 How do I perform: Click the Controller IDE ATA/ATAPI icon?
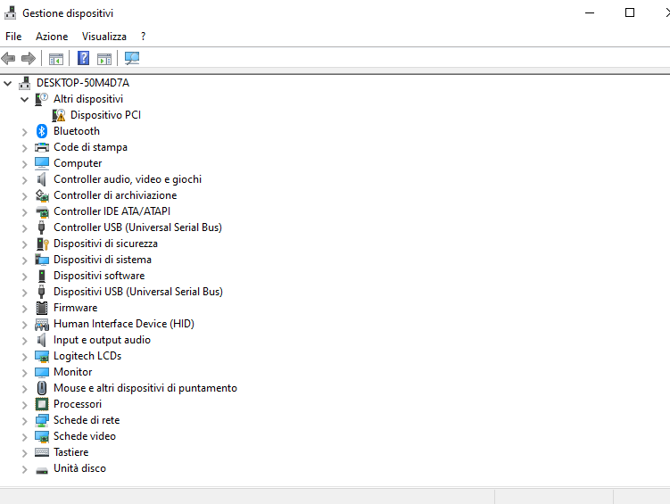[42, 211]
